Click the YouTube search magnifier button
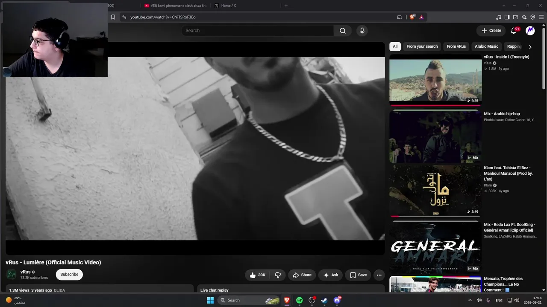Image resolution: width=547 pixels, height=307 pixels. point(343,31)
